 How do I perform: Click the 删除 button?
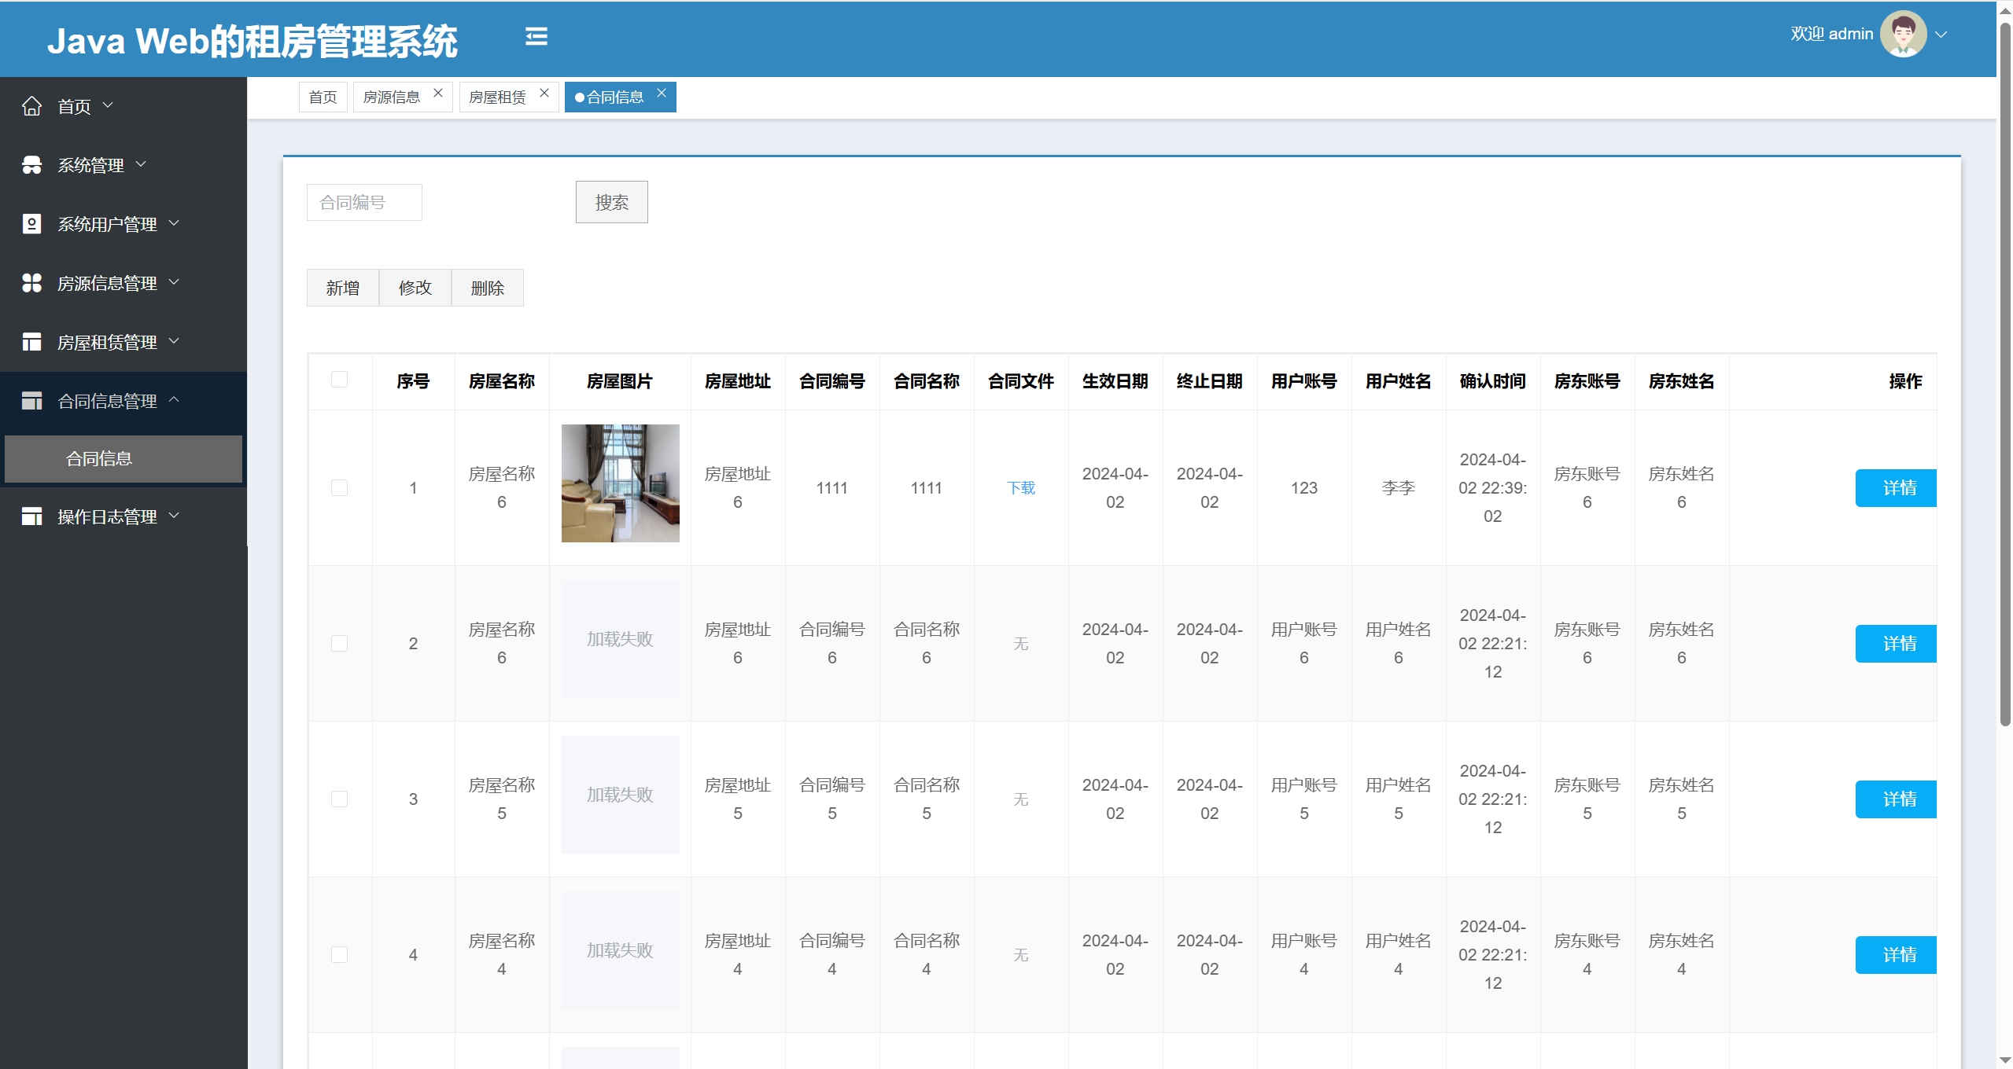coord(487,288)
